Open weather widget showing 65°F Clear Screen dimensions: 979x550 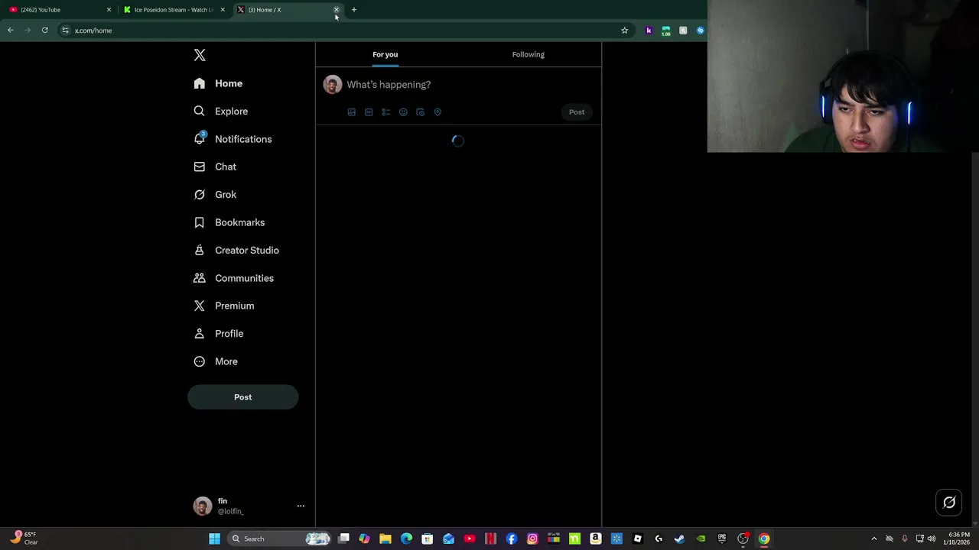(x=23, y=539)
